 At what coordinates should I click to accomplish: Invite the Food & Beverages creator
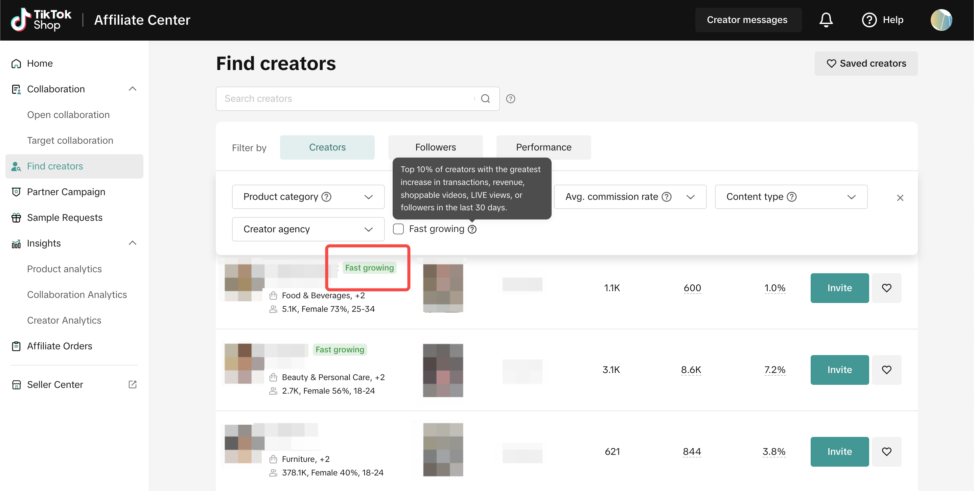(839, 288)
